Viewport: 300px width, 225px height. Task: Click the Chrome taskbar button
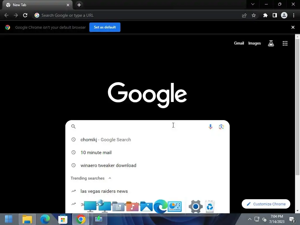click(81, 219)
